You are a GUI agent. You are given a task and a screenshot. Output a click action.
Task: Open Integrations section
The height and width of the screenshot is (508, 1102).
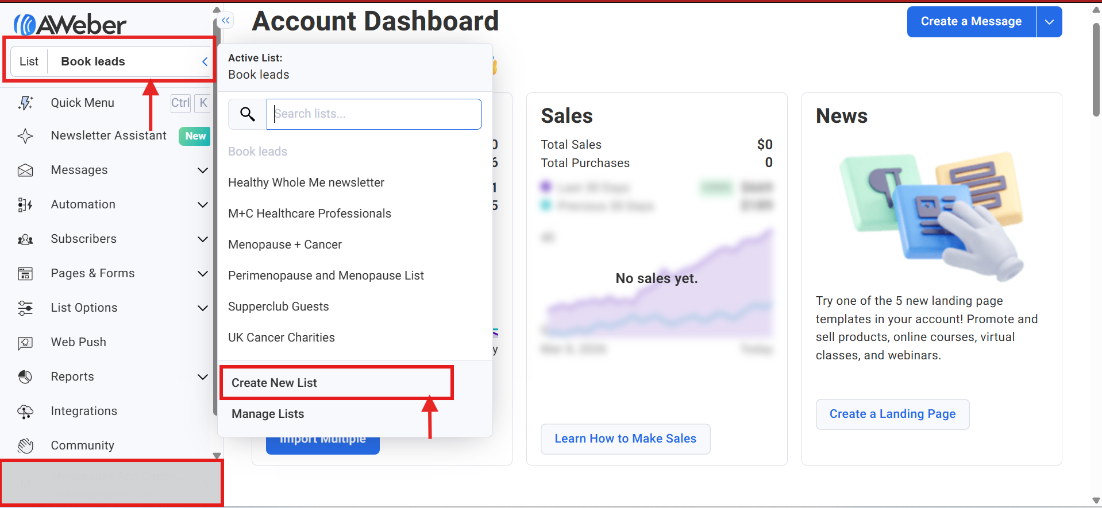tap(84, 411)
